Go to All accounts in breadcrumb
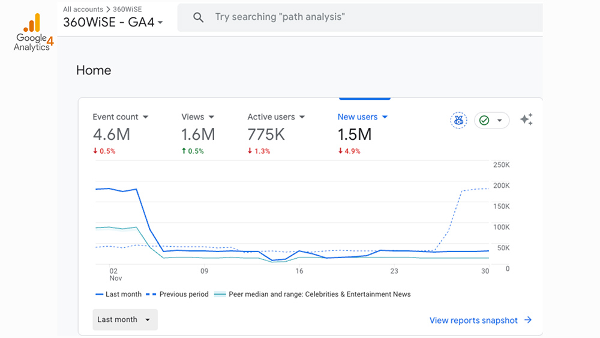The height and width of the screenshot is (338, 600). [x=83, y=10]
